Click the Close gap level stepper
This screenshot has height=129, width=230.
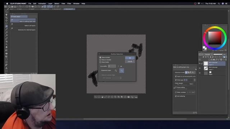(194, 80)
